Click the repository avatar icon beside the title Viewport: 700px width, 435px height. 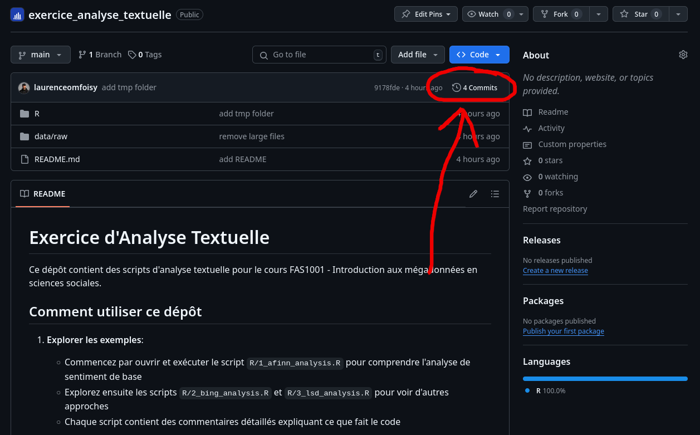17,14
